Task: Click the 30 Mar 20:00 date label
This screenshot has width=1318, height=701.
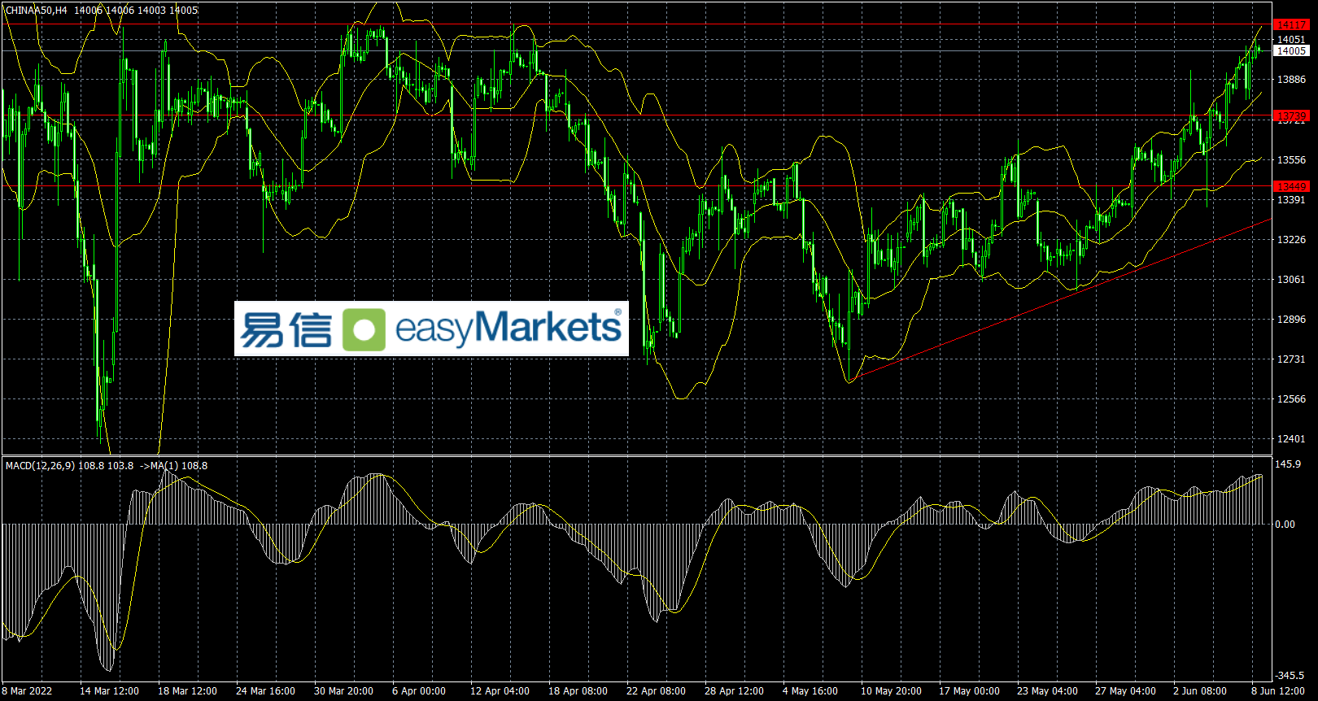Action: pyautogui.click(x=343, y=691)
